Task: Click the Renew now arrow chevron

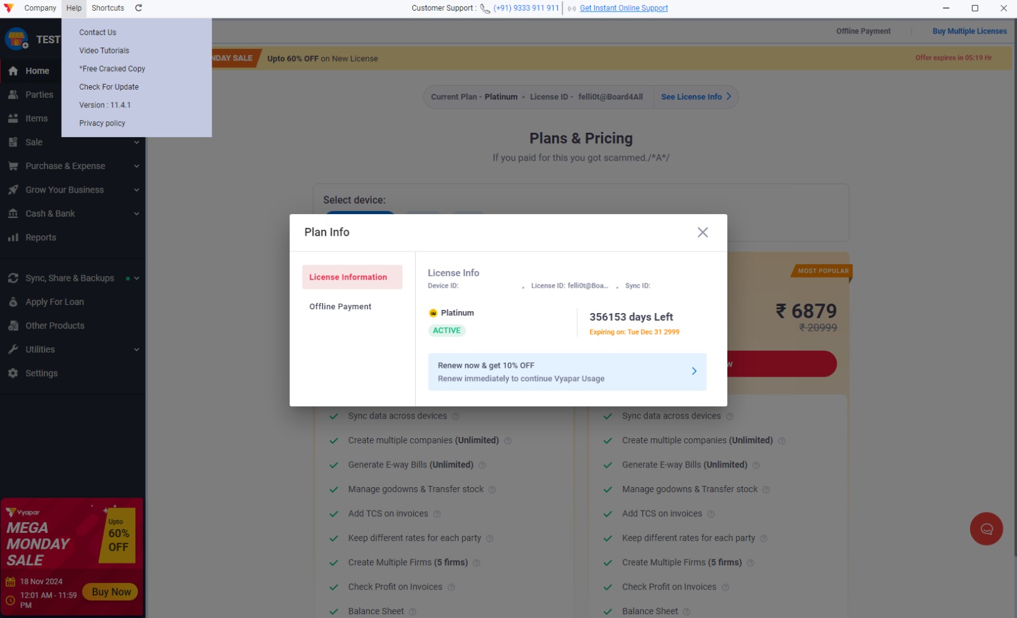Action: tap(694, 371)
